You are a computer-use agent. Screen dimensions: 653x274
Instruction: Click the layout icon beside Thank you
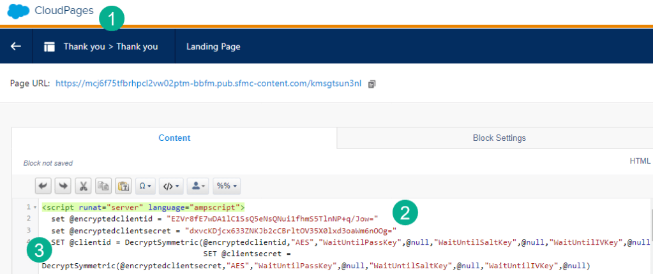49,47
